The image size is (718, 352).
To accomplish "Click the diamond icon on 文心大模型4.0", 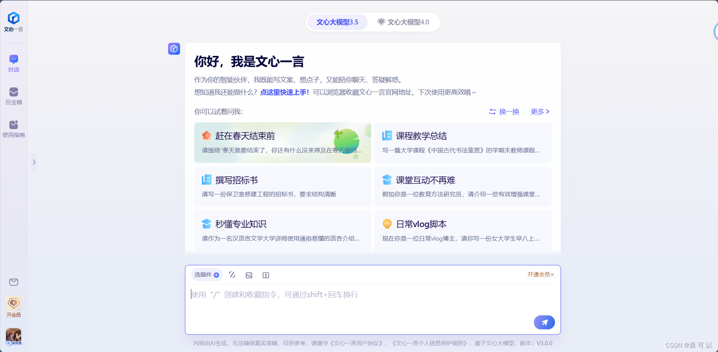I will pos(381,22).
